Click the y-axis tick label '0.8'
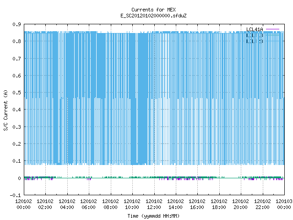Image resolution: width=293 pixels, height=220 pixels. point(16,41)
